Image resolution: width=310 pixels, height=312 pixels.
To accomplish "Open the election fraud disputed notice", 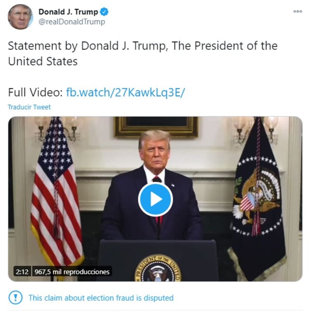I will tap(101, 298).
